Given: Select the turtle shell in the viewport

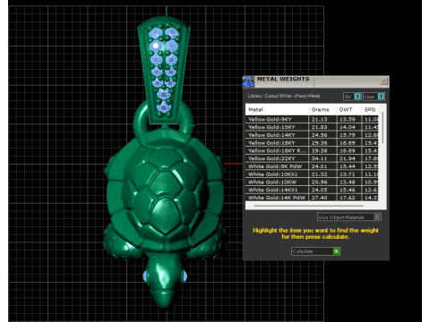Looking at the screenshot, I should [165, 191].
